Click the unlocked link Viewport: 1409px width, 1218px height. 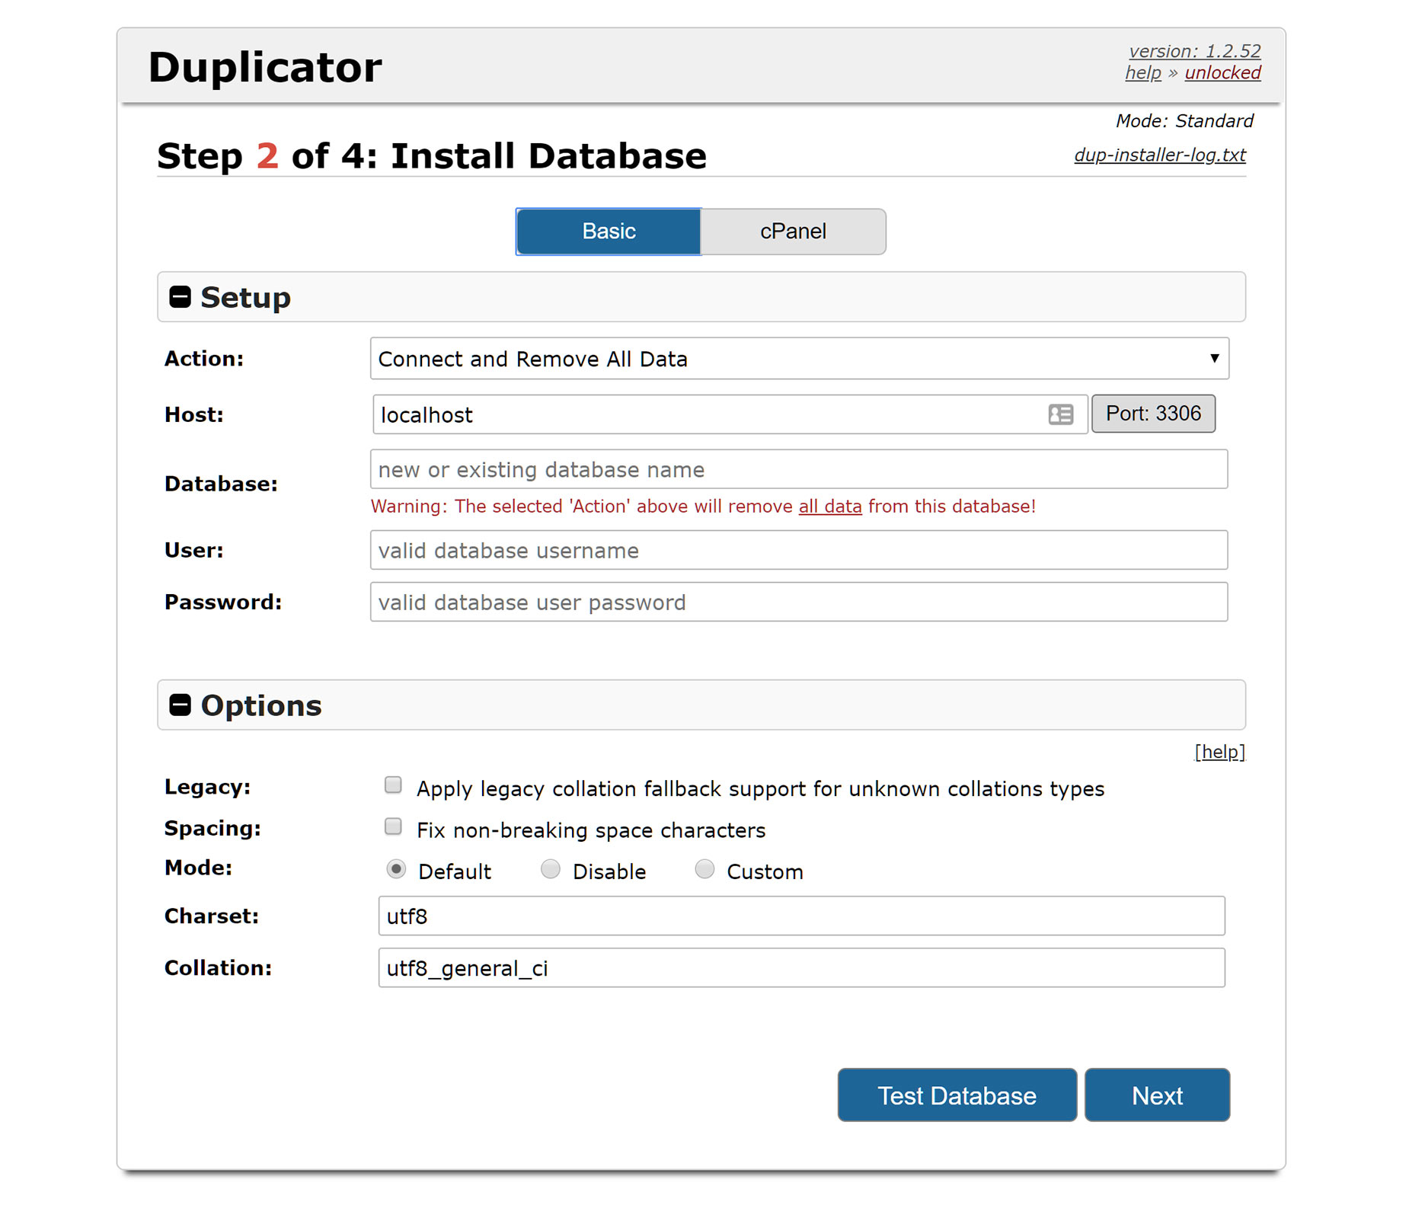click(1222, 72)
